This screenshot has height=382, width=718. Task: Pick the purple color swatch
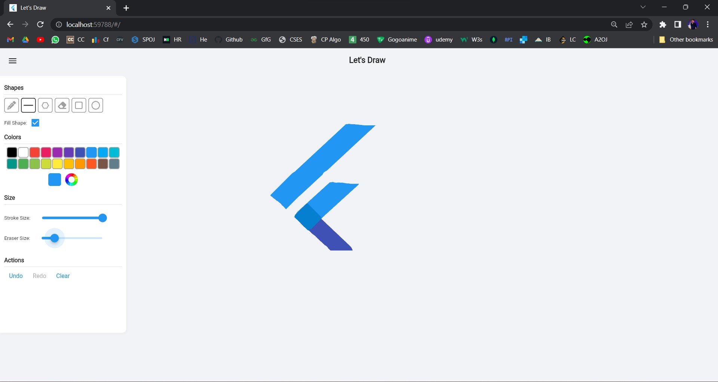pos(57,152)
